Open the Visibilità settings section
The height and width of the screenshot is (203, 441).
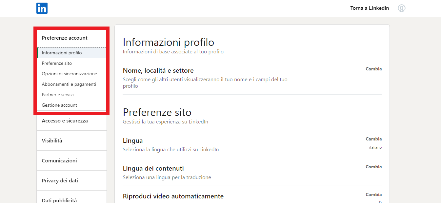coord(52,140)
